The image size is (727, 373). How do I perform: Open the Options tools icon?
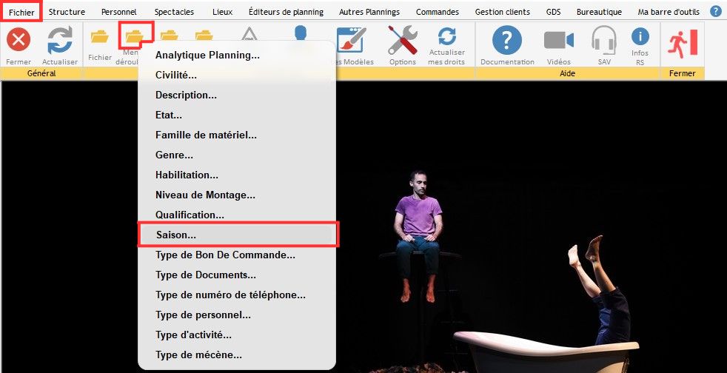[x=403, y=41]
